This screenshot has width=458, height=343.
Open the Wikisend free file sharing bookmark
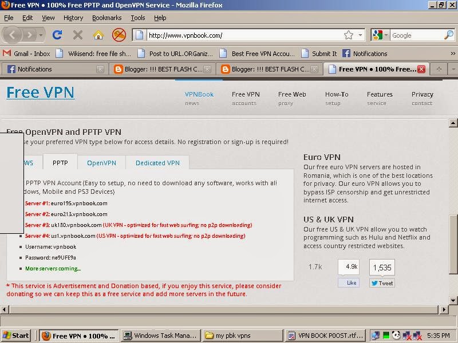tap(93, 54)
